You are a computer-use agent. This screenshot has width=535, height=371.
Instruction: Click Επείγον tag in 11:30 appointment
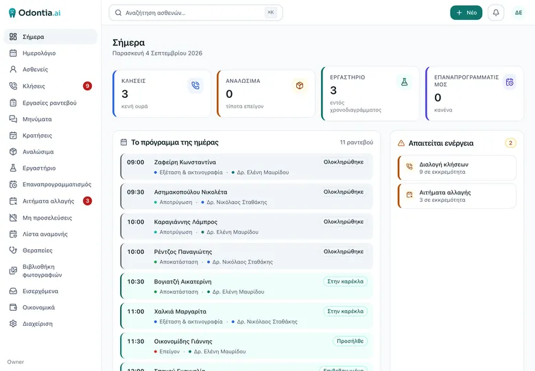click(x=169, y=351)
